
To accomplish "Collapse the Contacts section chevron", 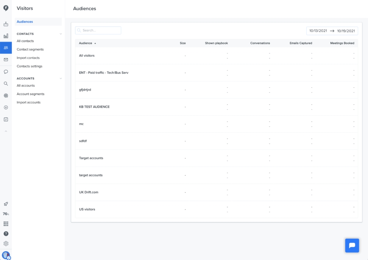I will coord(61,34).
